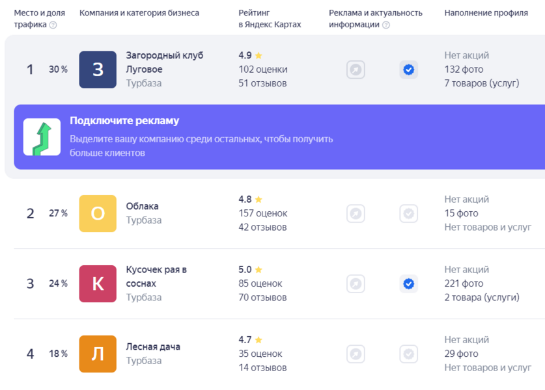
Task: Click '15 фото' text
Action: pos(461,213)
